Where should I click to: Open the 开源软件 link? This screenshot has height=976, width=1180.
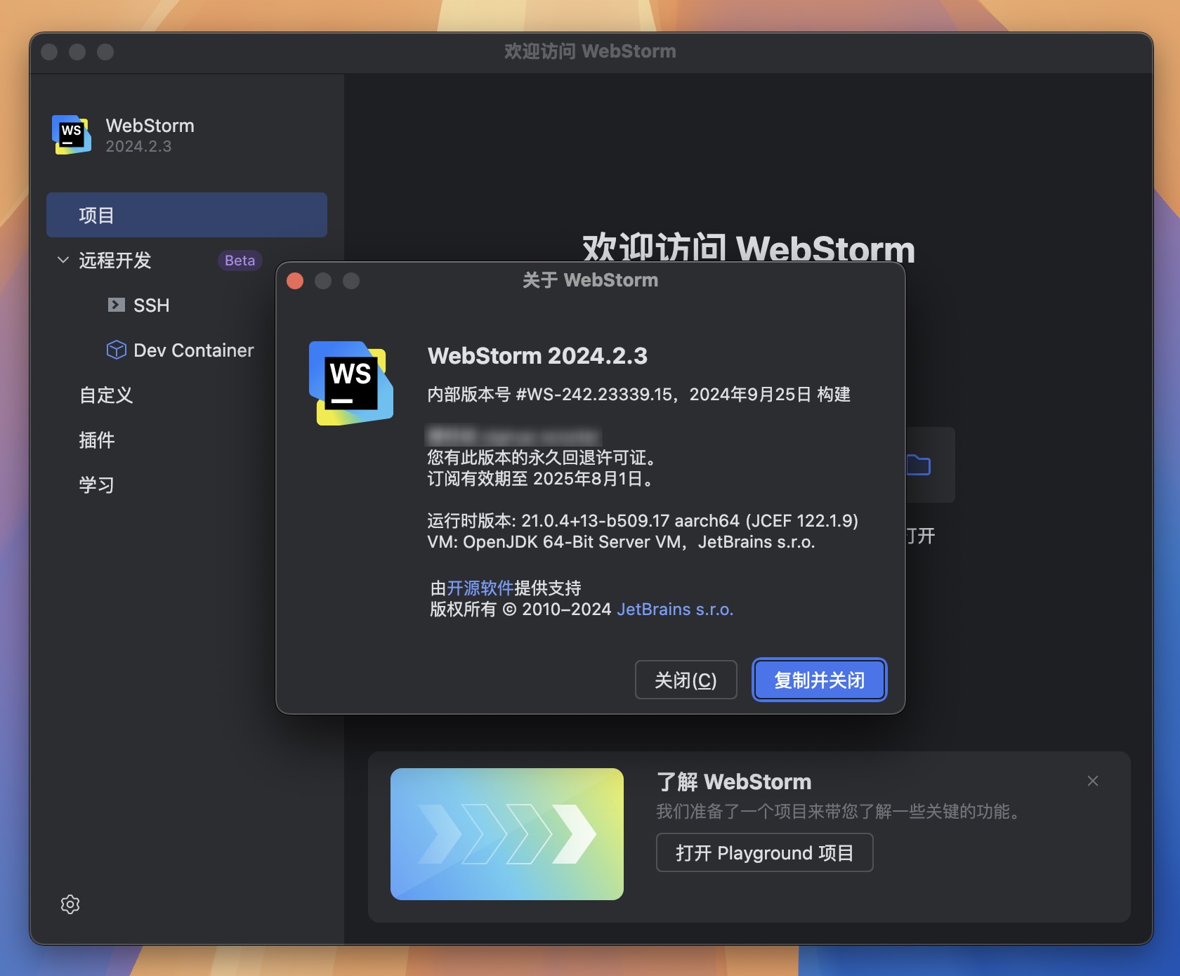pos(480,588)
